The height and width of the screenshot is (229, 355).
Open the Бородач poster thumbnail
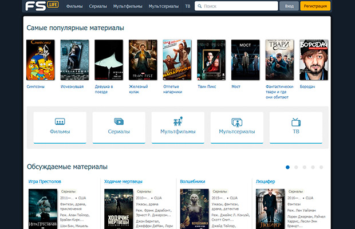[313, 60]
